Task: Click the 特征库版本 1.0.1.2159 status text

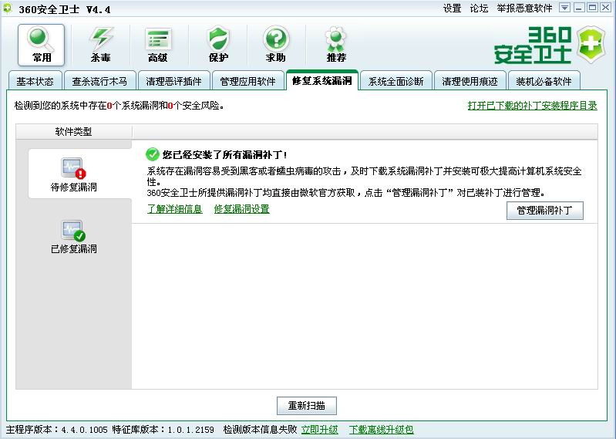Action: tap(163, 430)
